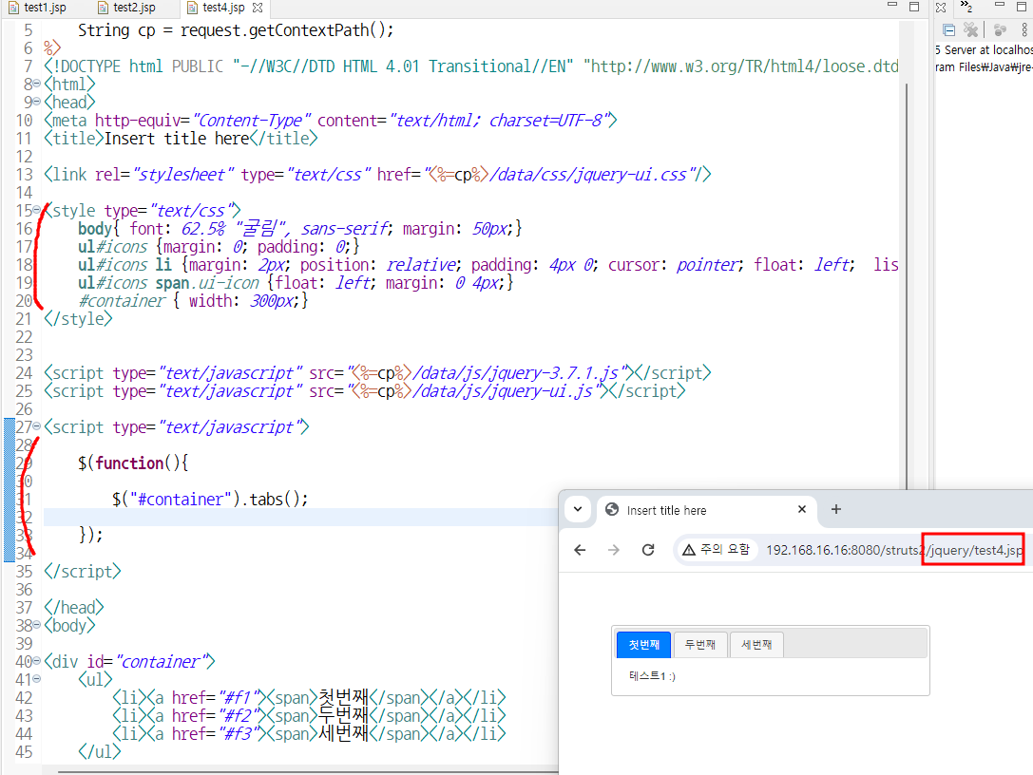Open the browser tab search dropdown
This screenshot has height=775, width=1033.
tap(578, 509)
